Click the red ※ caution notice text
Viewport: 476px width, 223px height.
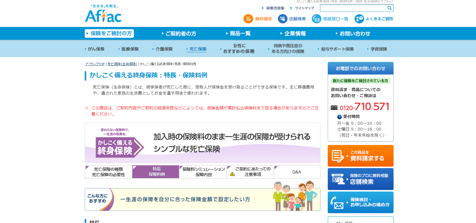[x=202, y=111]
